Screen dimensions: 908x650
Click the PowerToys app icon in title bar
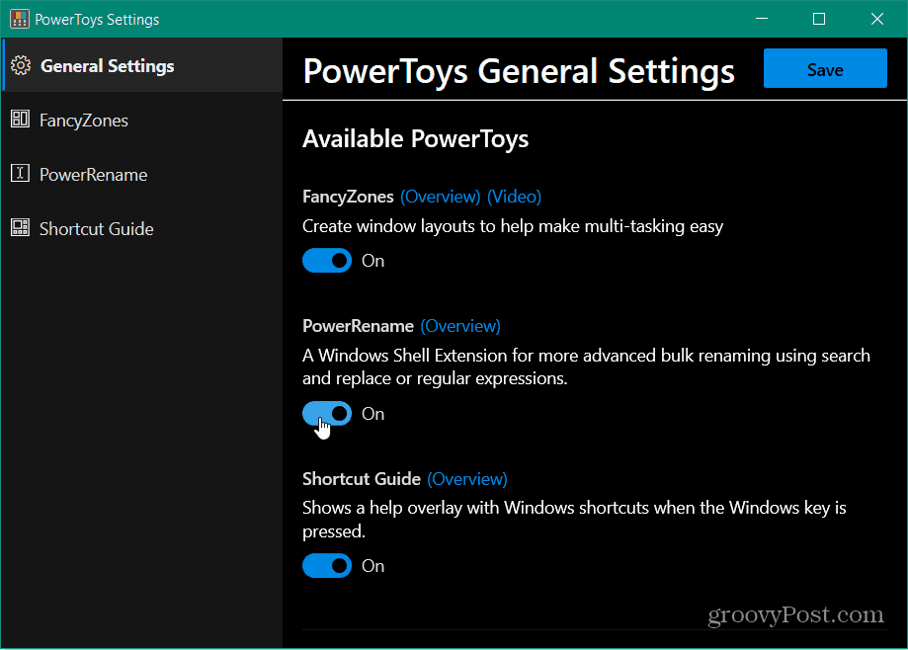point(19,19)
